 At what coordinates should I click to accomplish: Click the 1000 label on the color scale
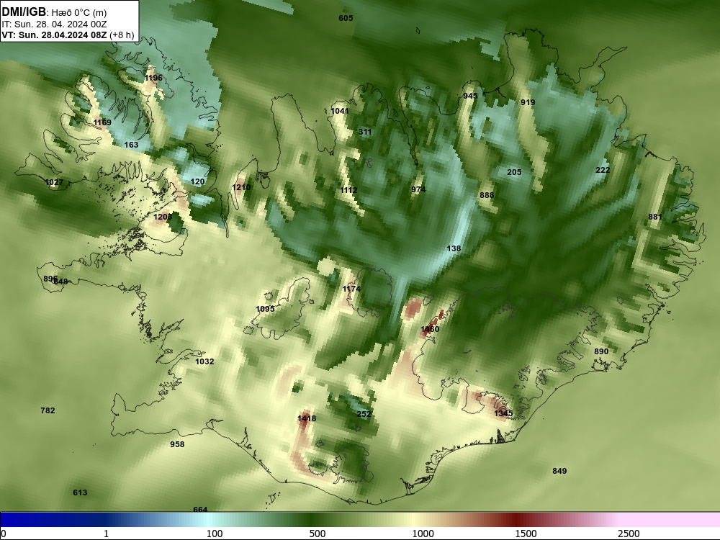click(x=423, y=534)
